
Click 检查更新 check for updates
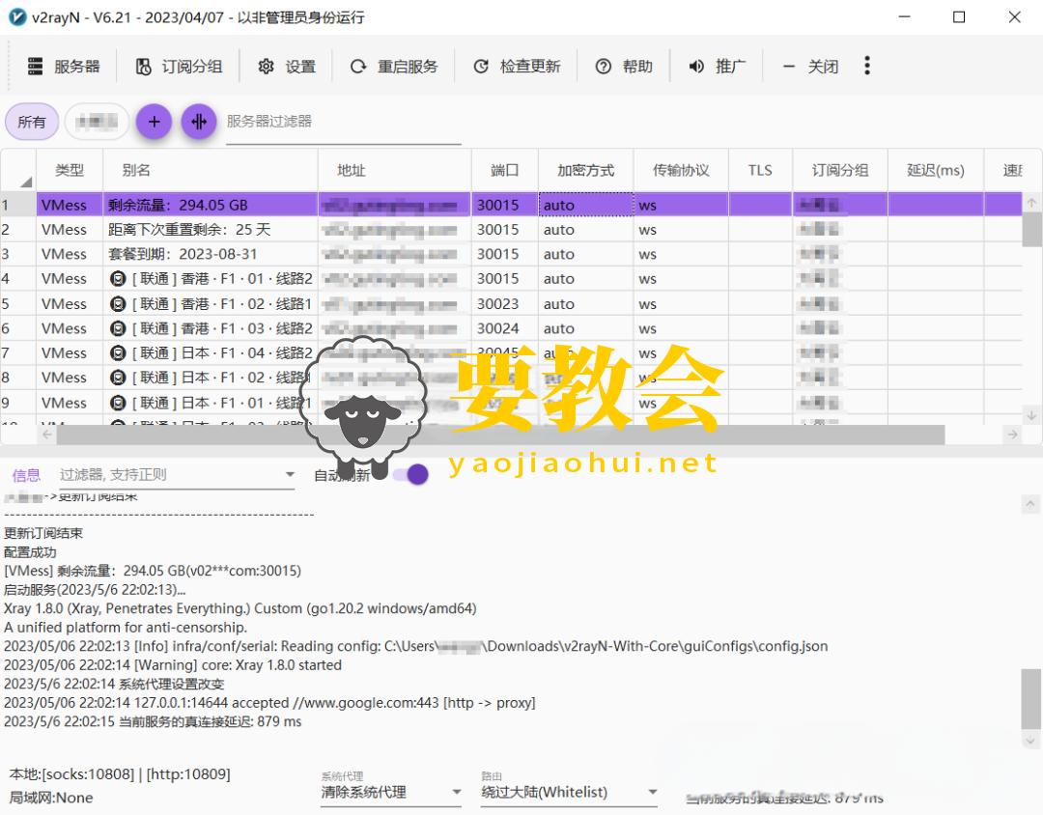pos(517,67)
